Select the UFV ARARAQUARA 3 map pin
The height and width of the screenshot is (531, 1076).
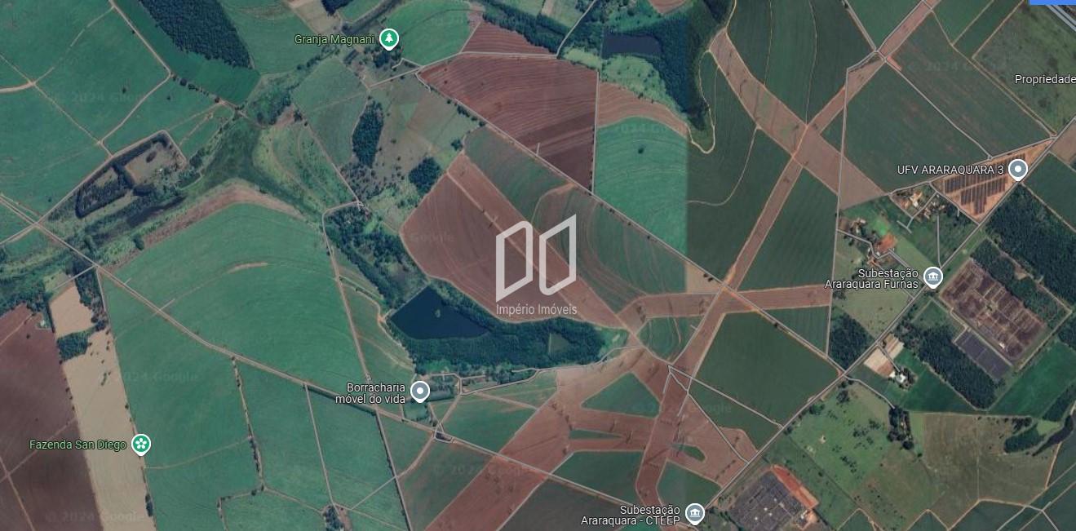click(x=1017, y=169)
